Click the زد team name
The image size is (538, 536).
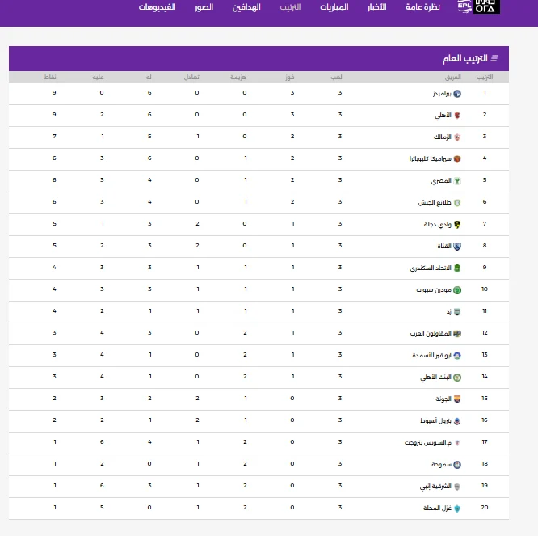click(449, 312)
